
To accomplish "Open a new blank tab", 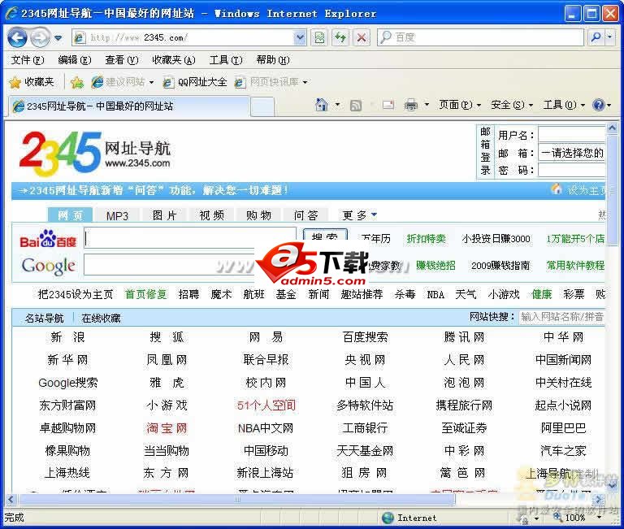I will point(262,107).
